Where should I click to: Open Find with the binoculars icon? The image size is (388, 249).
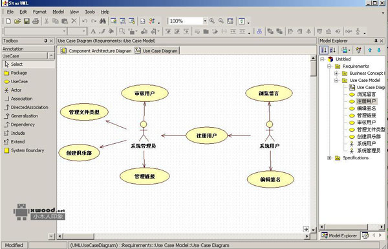(x=103, y=21)
